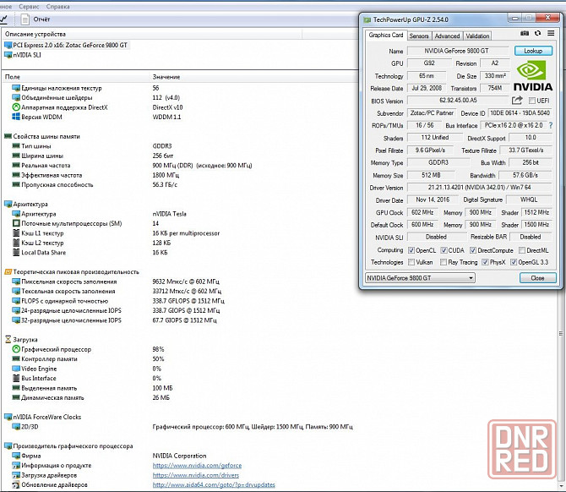Select the nVIDIA SLI device entry
Viewport: 566px width, 492px height.
point(23,55)
